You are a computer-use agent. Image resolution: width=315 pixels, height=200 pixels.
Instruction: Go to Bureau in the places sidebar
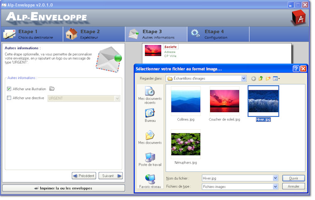click(150, 115)
